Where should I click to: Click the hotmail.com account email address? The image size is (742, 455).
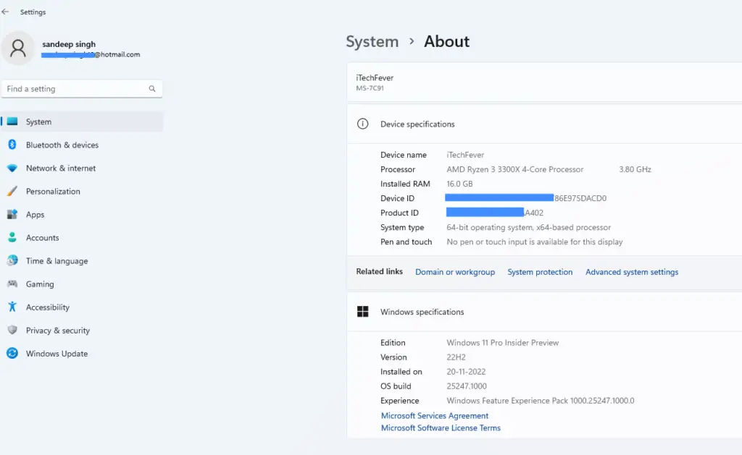(x=91, y=55)
